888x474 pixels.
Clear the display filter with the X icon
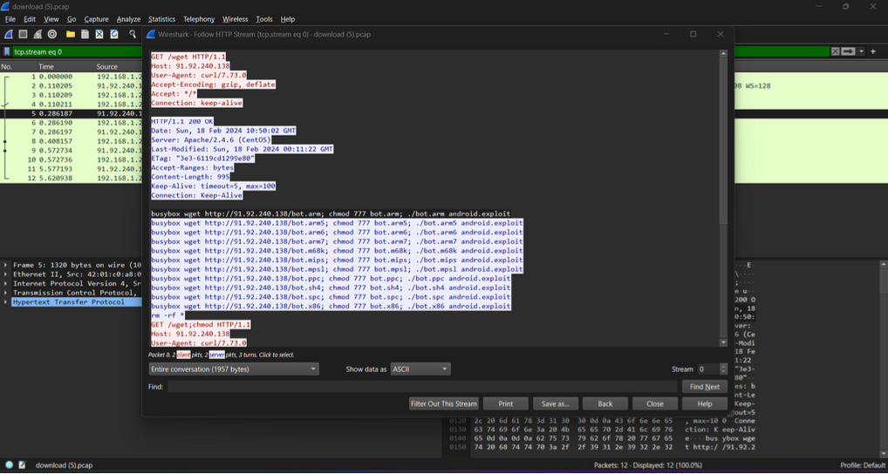[x=836, y=51]
